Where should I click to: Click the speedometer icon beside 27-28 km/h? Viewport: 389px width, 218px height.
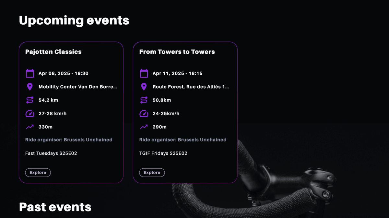30,114
